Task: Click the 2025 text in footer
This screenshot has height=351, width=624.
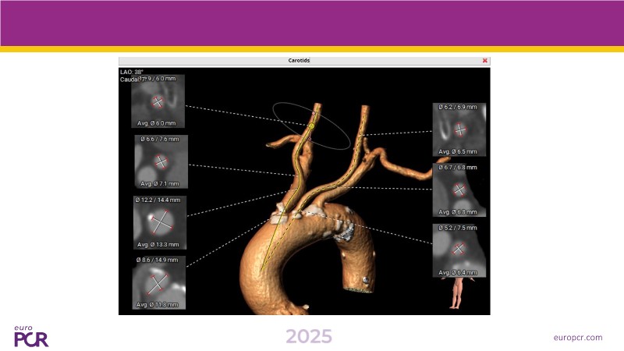Action: [308, 336]
